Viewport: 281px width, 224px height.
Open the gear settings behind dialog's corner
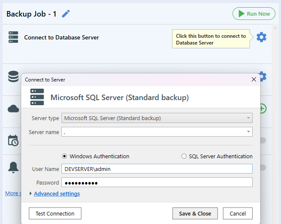point(263,76)
